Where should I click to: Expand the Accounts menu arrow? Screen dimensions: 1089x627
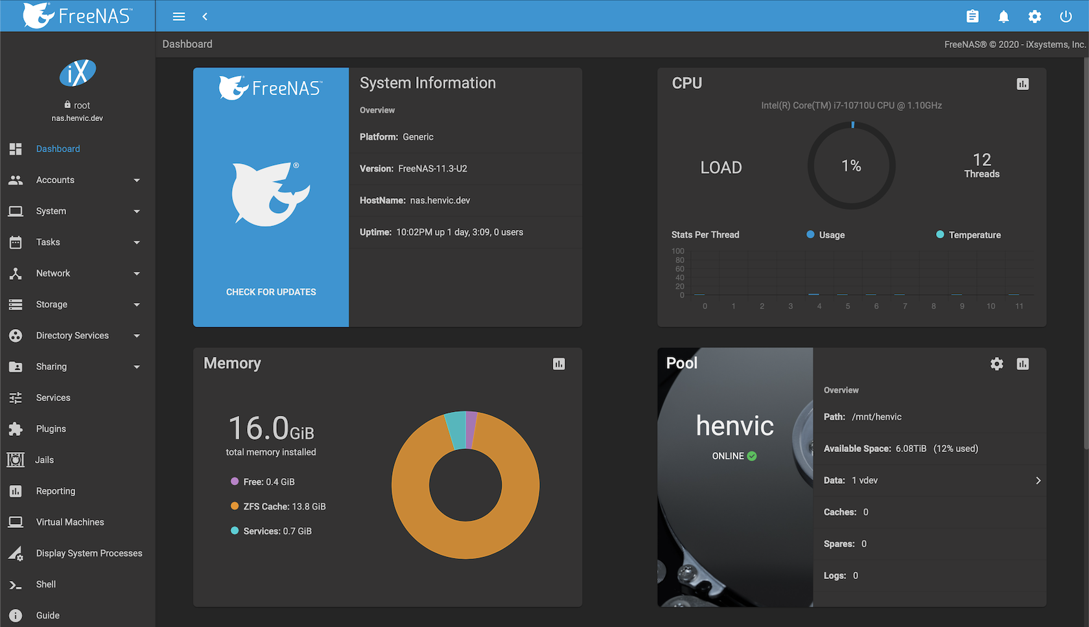(x=137, y=180)
